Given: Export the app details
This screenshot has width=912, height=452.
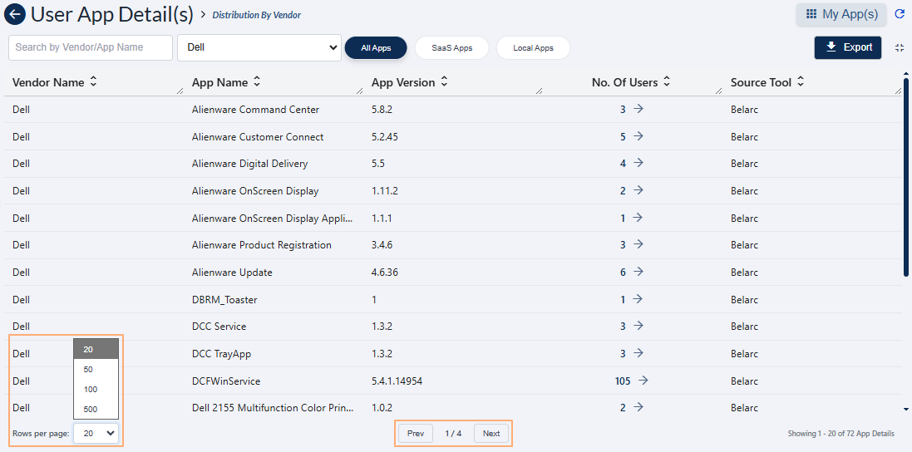Looking at the screenshot, I should (x=848, y=47).
